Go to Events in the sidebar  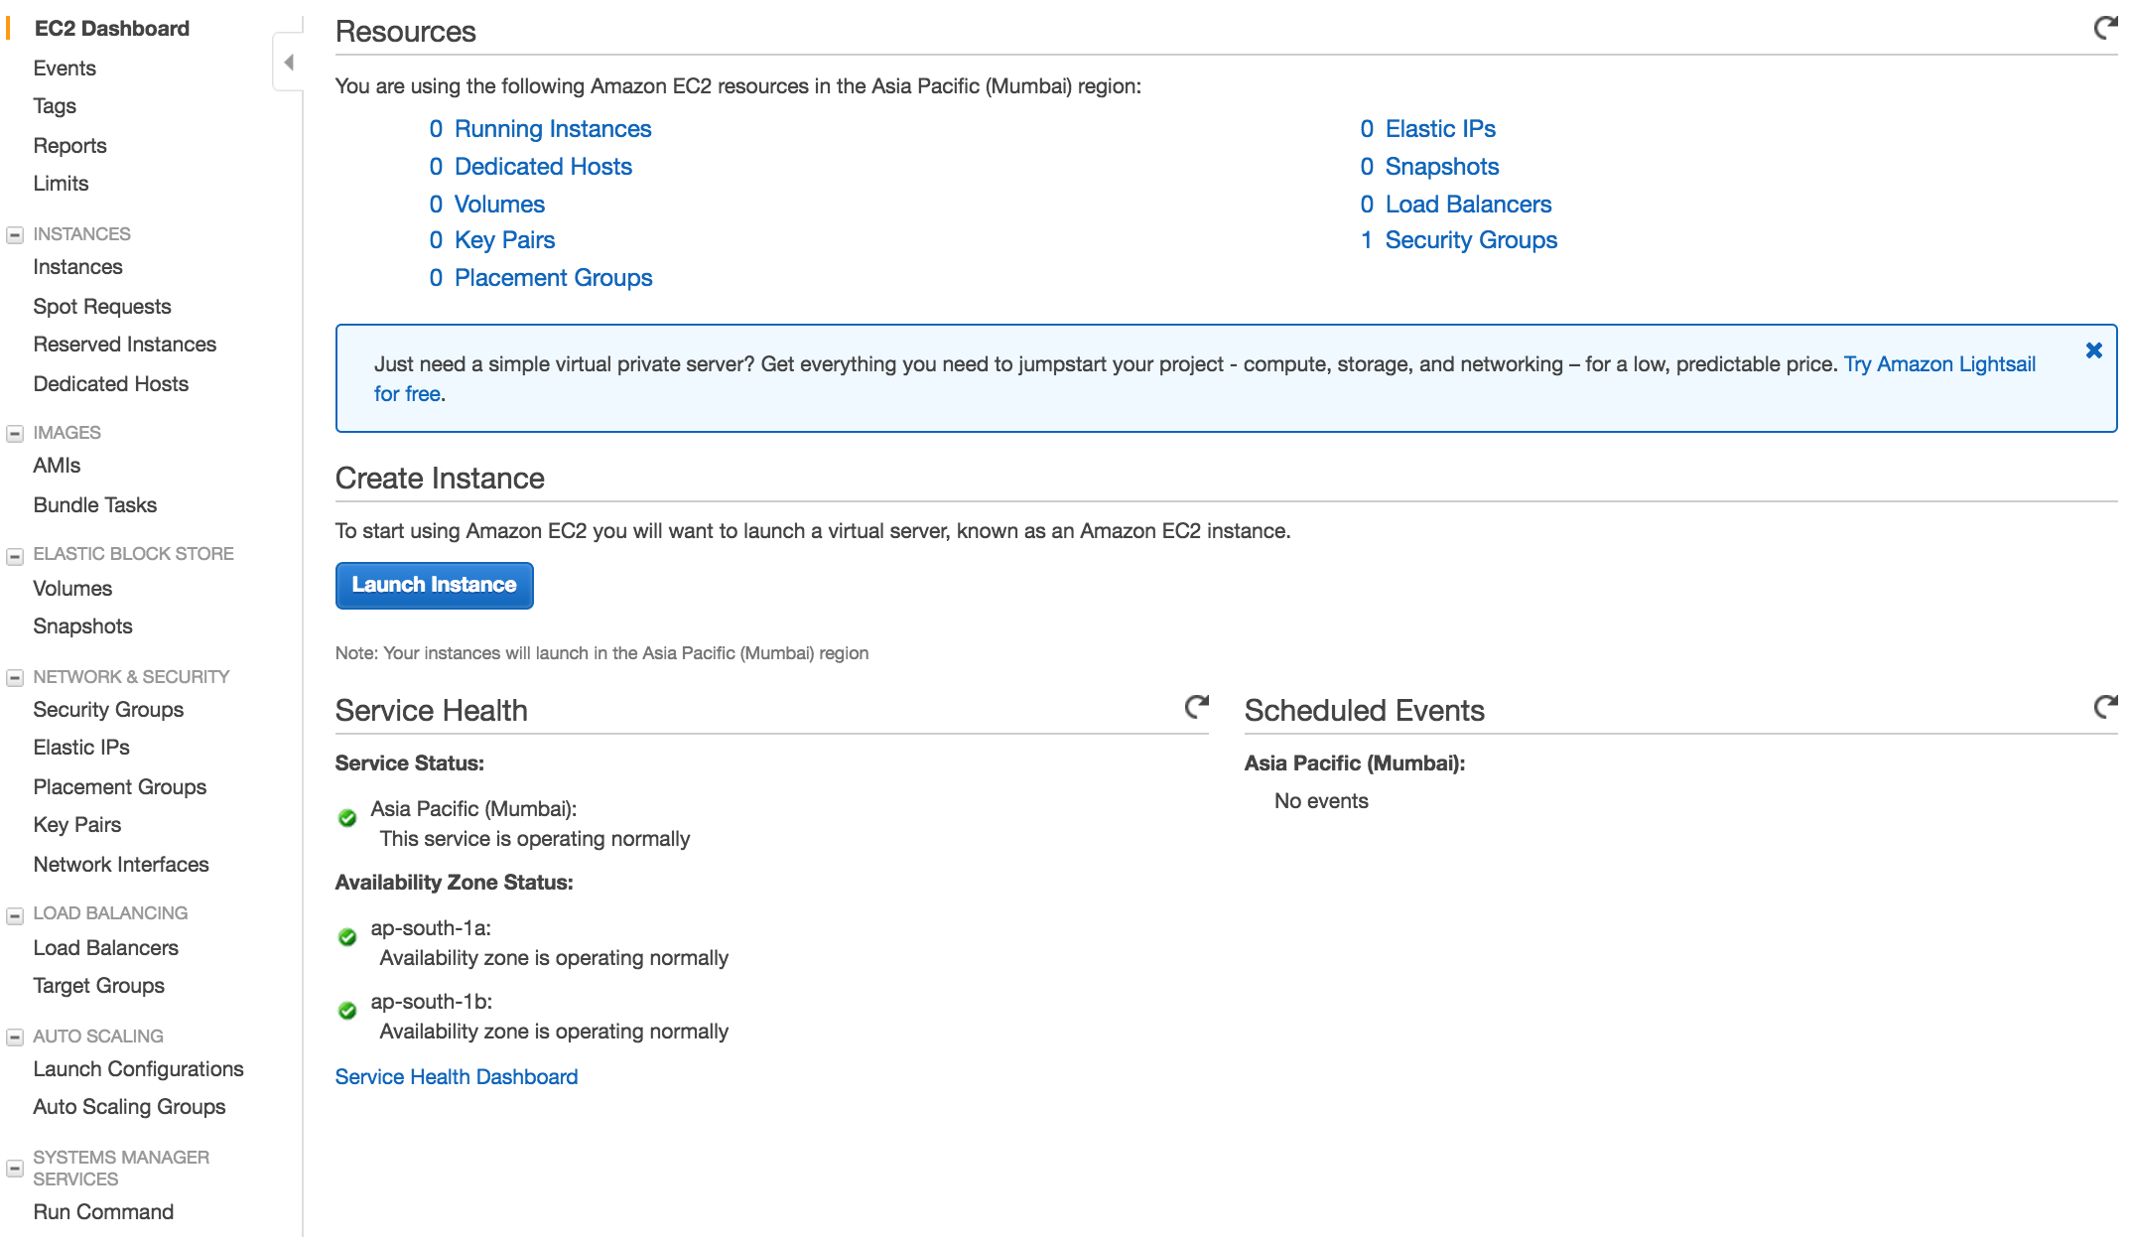coord(65,69)
